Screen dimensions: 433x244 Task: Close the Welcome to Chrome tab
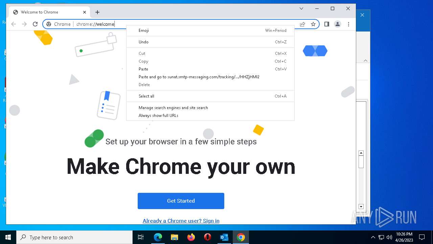tap(85, 12)
